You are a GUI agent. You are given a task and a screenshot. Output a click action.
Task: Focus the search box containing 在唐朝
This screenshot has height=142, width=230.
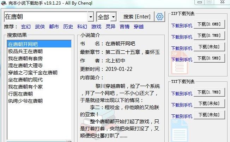46,17
